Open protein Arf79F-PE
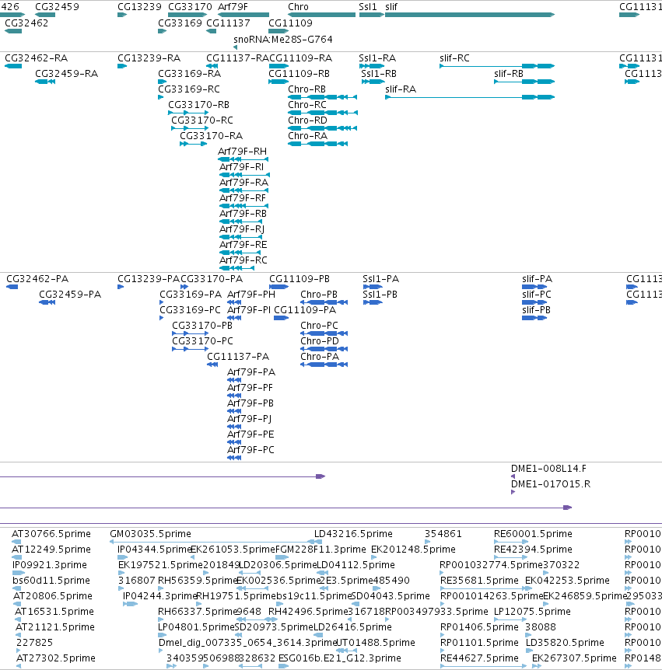Image resolution: width=662 pixels, height=670 pixels. [x=250, y=434]
